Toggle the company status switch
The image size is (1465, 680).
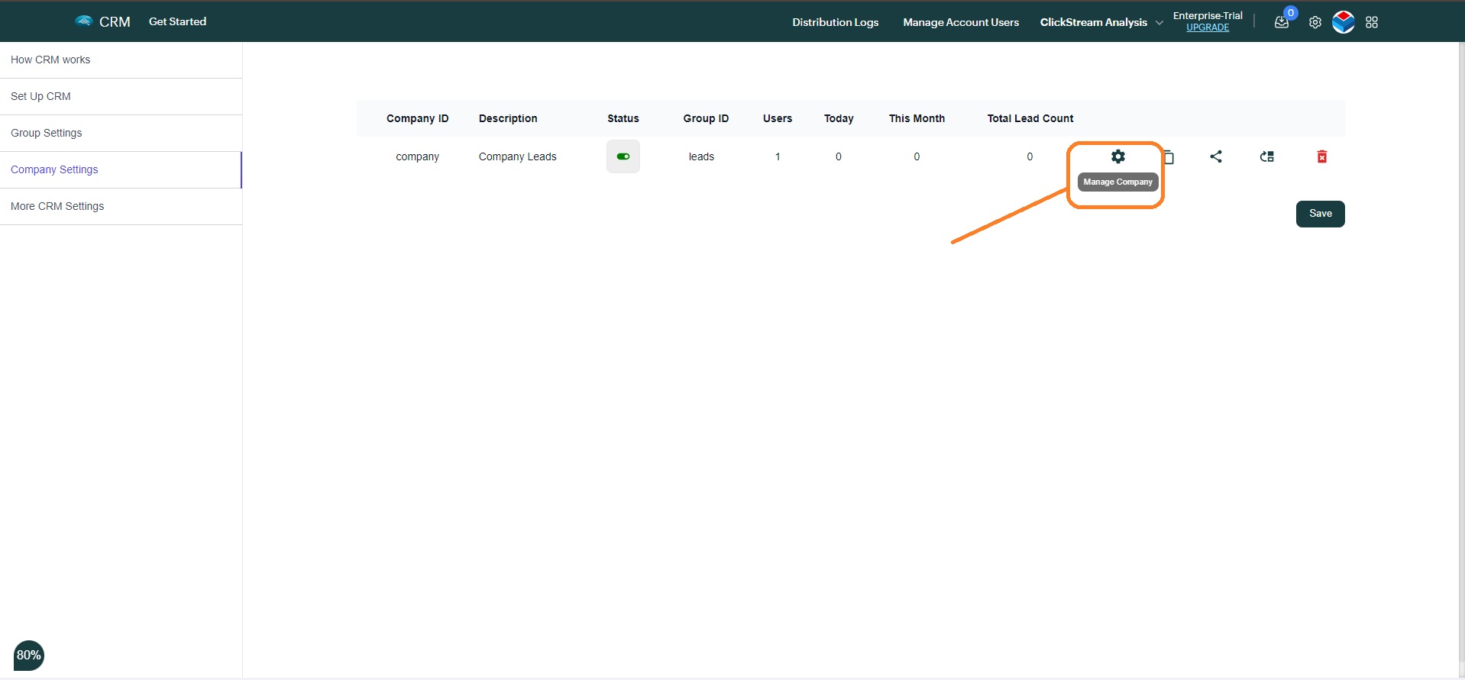point(623,156)
